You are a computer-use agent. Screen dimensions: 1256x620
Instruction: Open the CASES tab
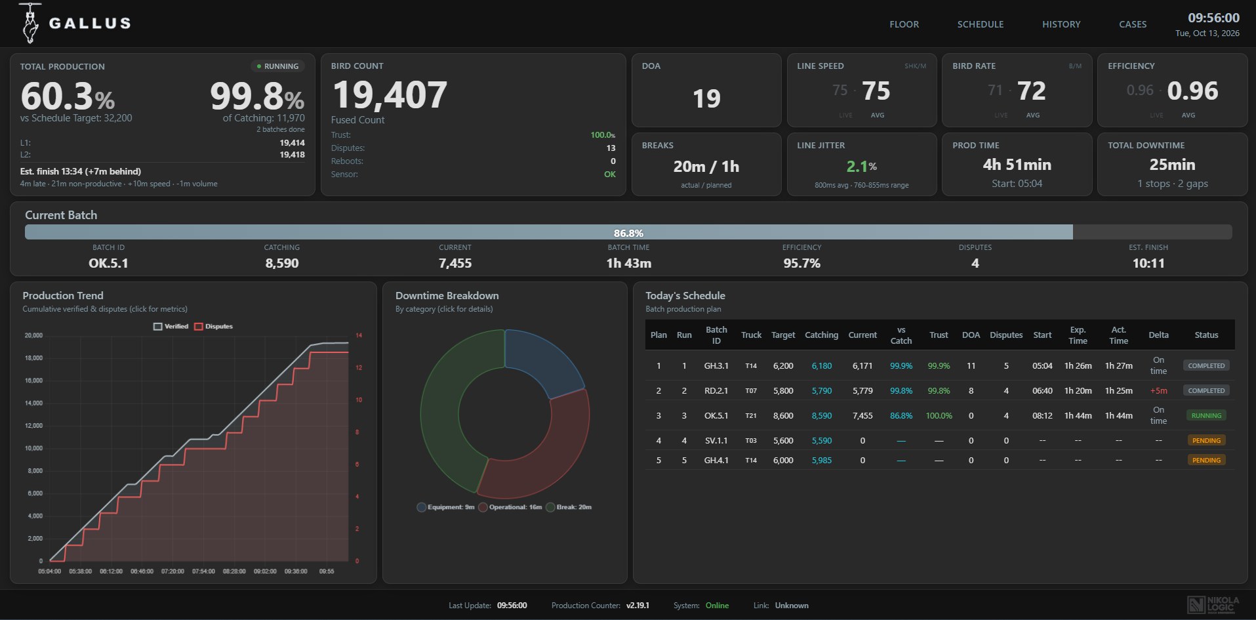click(x=1133, y=24)
